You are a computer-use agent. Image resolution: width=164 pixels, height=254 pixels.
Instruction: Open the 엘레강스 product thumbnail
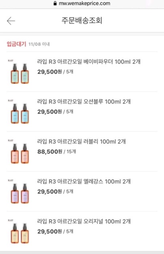click(x=19, y=191)
